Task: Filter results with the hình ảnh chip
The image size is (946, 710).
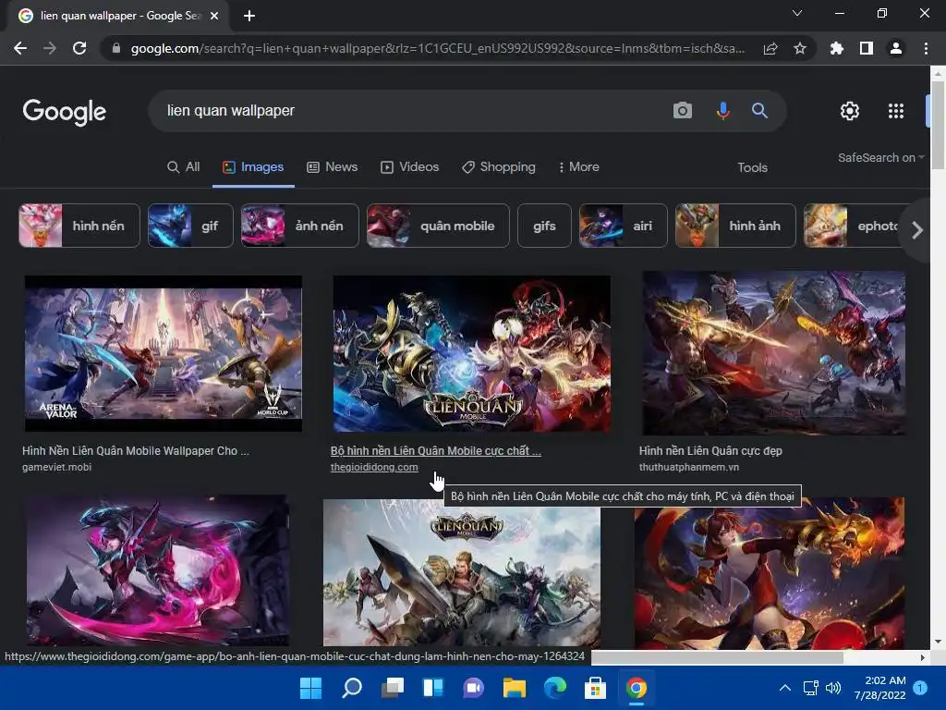Action: [x=735, y=226]
